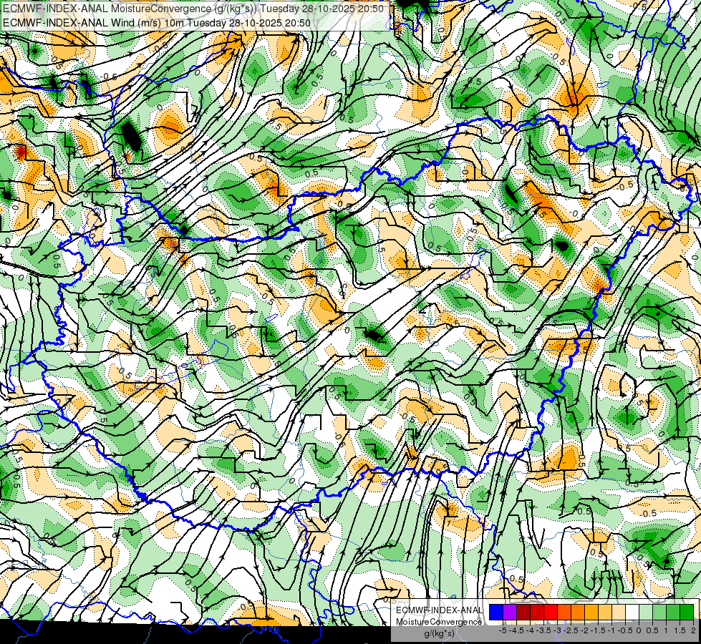Click the '-5' tick label on the legend scale
Viewport: 701px width, 644px height.
(503, 630)
